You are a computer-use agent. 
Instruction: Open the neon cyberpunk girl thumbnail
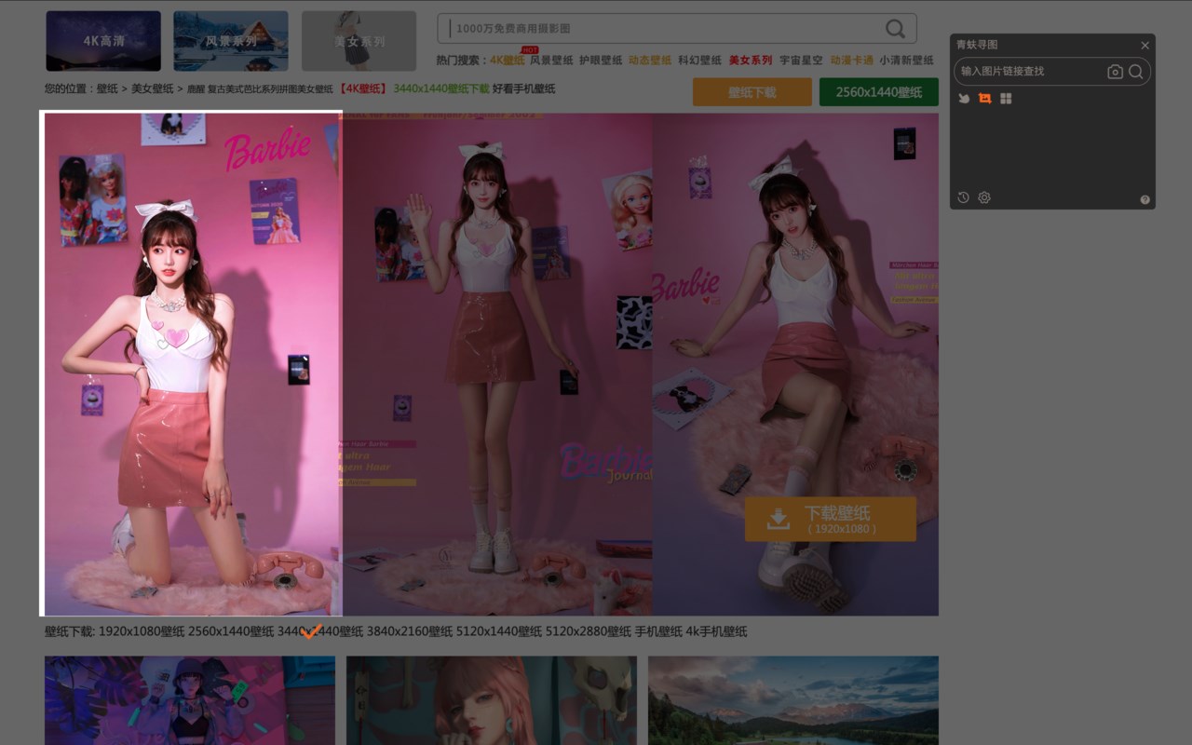190,700
